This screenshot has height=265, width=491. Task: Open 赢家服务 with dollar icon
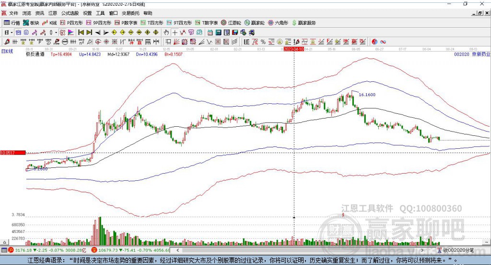click(x=304, y=23)
